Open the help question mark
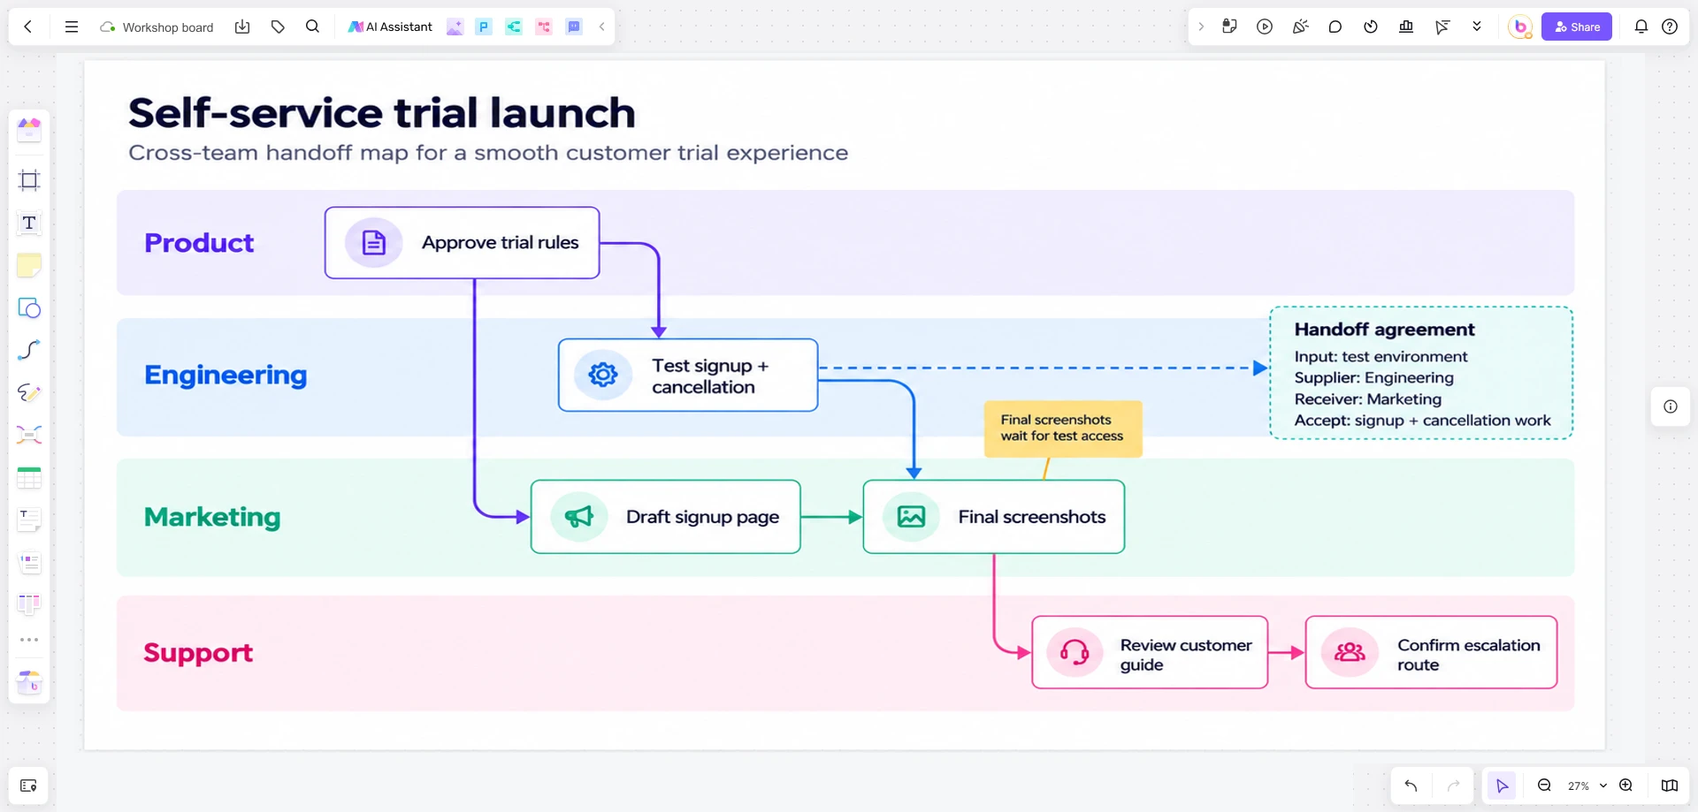The height and width of the screenshot is (812, 1698). pyautogui.click(x=1670, y=27)
